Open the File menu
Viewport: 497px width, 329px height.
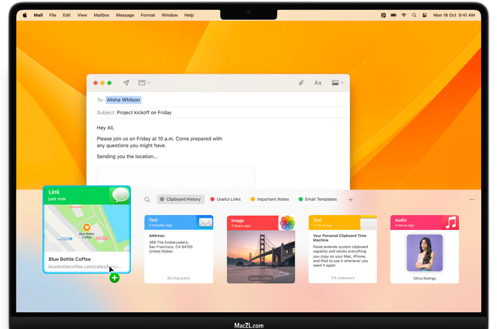[53, 15]
